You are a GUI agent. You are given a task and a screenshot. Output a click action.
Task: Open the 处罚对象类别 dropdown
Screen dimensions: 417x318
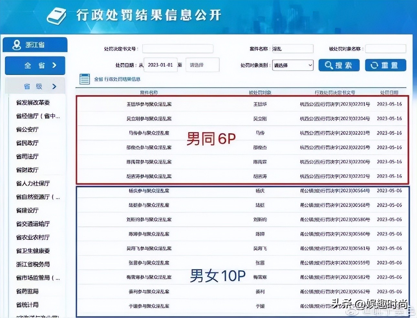coord(293,65)
